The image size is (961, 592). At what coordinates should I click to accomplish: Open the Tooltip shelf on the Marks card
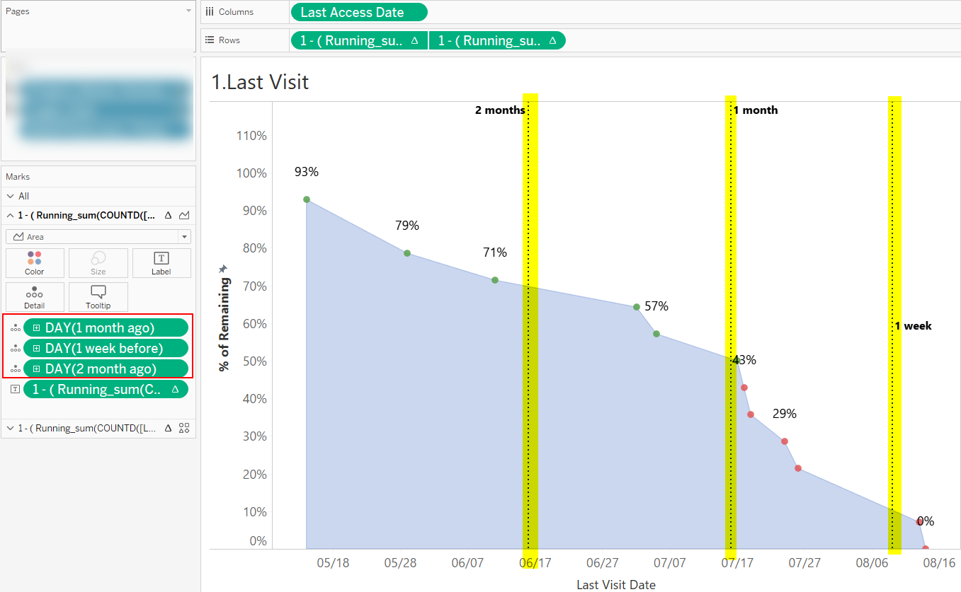click(x=98, y=296)
